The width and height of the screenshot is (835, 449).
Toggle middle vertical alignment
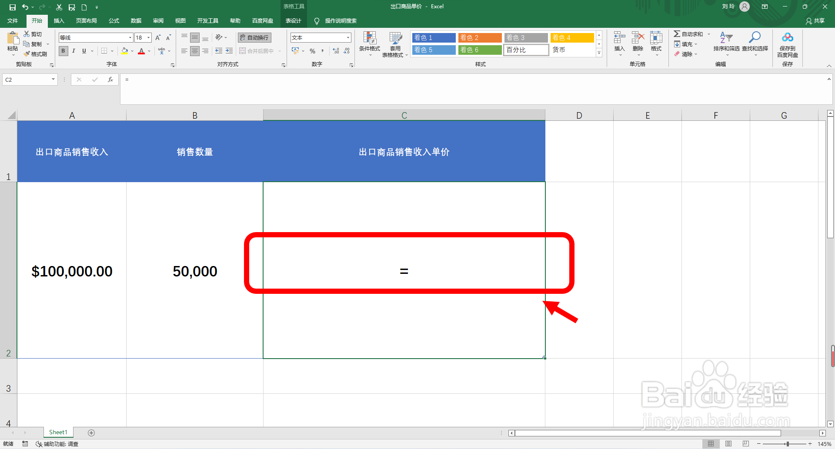pyautogui.click(x=195, y=37)
